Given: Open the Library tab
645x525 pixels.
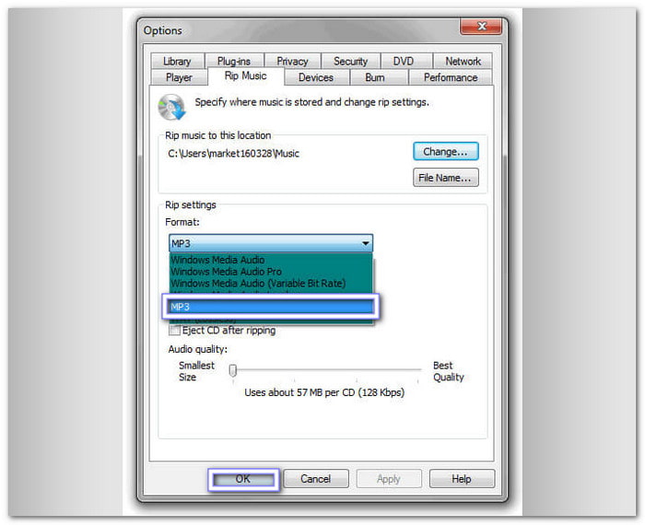Looking at the screenshot, I should 177,62.
